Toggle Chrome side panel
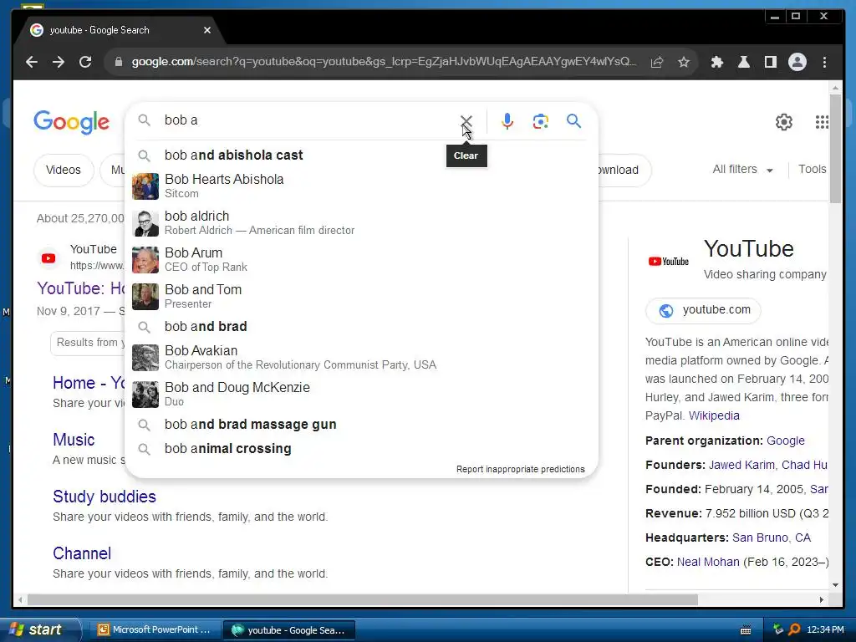The image size is (856, 642). coord(770,62)
